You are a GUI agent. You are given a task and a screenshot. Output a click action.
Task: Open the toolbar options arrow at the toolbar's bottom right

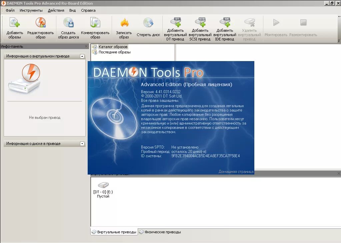point(339,41)
